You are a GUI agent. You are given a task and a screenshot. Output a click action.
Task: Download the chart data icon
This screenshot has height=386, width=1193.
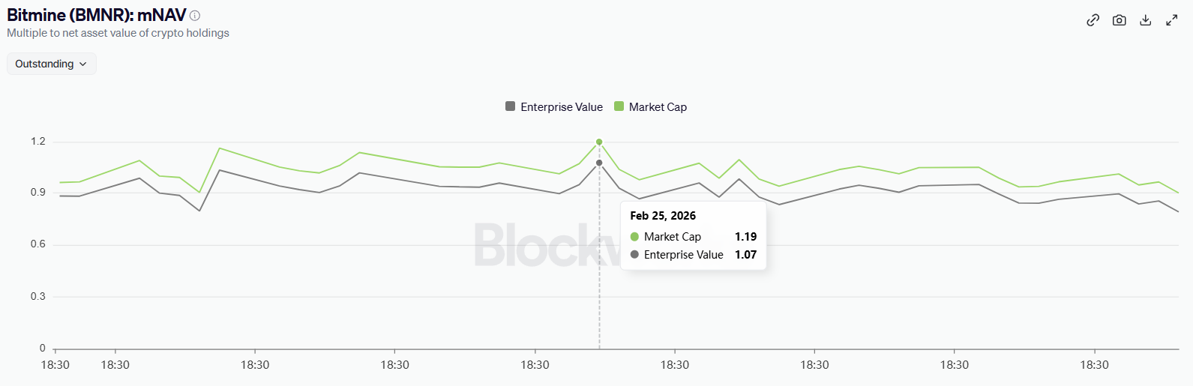pyautogui.click(x=1145, y=20)
